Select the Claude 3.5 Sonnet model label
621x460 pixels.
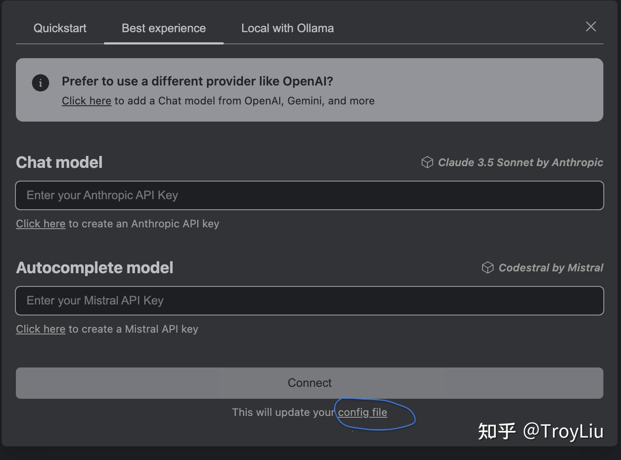point(520,162)
